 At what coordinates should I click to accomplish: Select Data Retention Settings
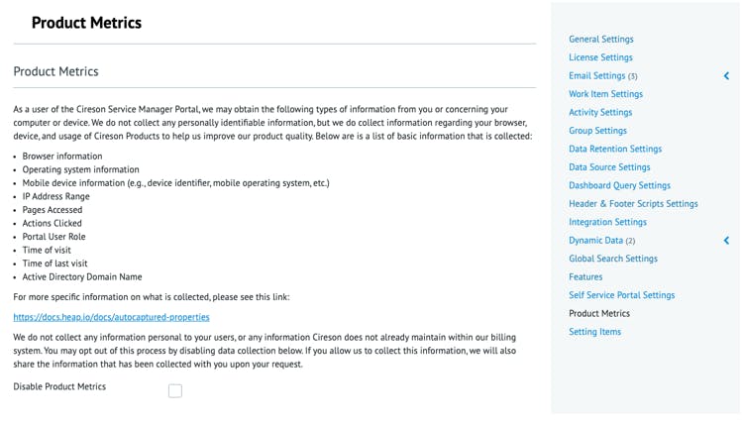[615, 150]
